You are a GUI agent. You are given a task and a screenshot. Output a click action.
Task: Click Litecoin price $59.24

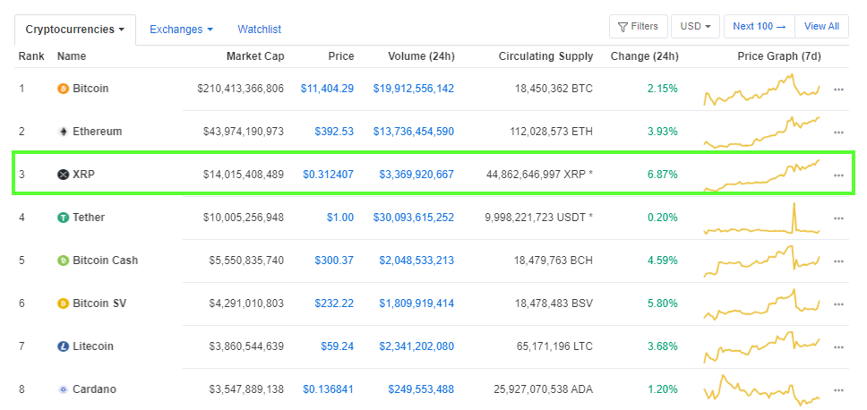pyautogui.click(x=338, y=346)
